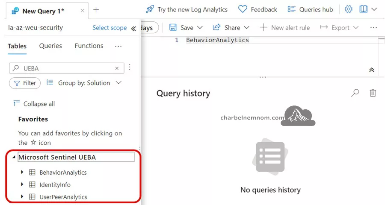Click the Filter button

coord(25,83)
